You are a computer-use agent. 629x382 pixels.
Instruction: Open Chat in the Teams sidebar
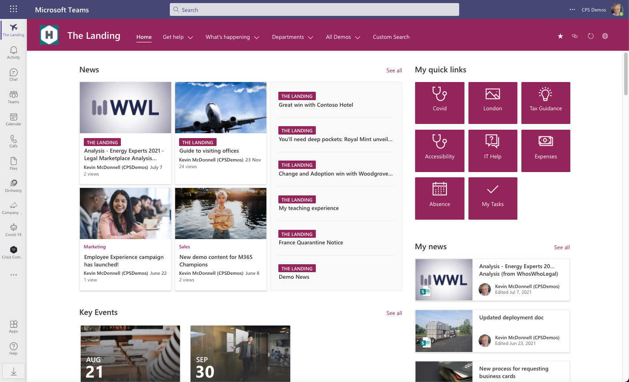coord(13,75)
